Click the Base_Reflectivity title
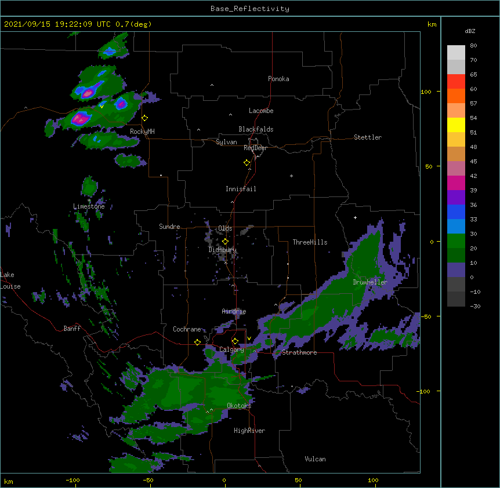 250,9
